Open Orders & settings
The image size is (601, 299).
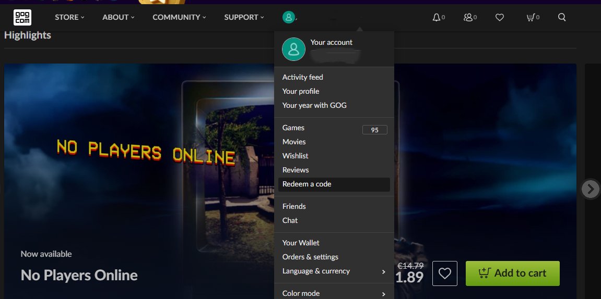311,257
